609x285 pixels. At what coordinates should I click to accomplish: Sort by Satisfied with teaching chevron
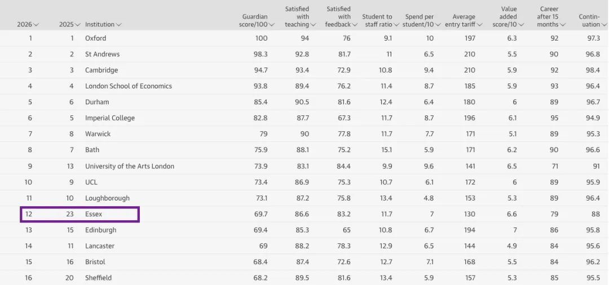point(313,25)
